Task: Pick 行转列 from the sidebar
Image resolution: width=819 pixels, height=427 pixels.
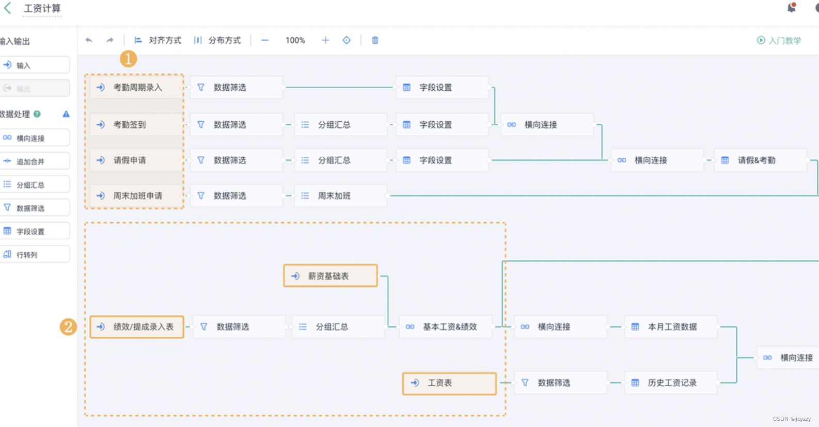Action: [x=34, y=254]
